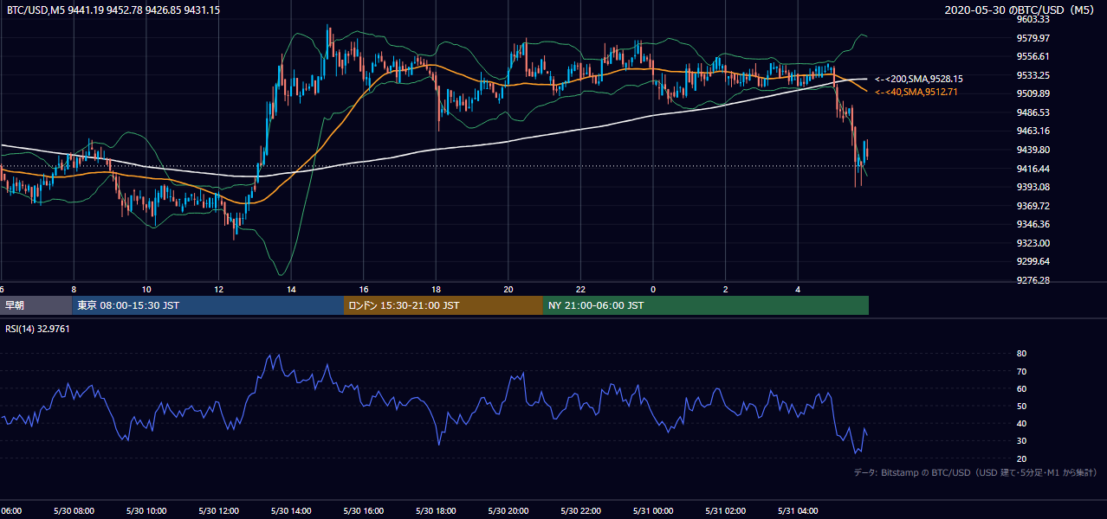1107x519 pixels.
Task: Click RSI axis level 50
Action: pyautogui.click(x=1021, y=406)
